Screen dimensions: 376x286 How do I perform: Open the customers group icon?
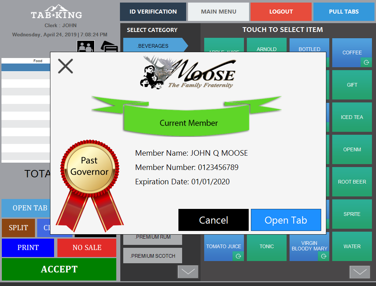click(x=86, y=46)
